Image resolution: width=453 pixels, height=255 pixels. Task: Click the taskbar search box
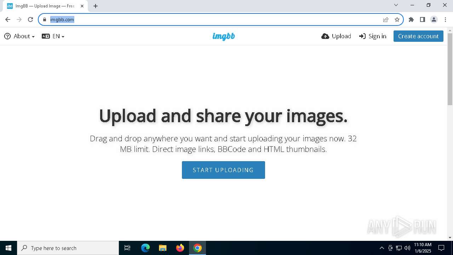tap(68, 248)
